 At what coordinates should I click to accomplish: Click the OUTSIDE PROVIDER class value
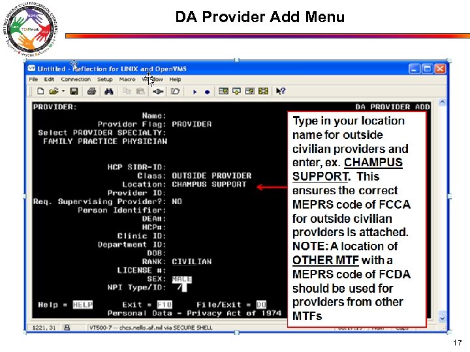coord(211,175)
